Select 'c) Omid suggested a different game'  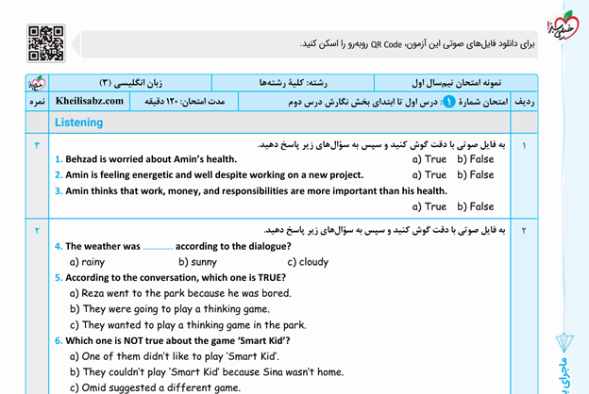coord(155,387)
